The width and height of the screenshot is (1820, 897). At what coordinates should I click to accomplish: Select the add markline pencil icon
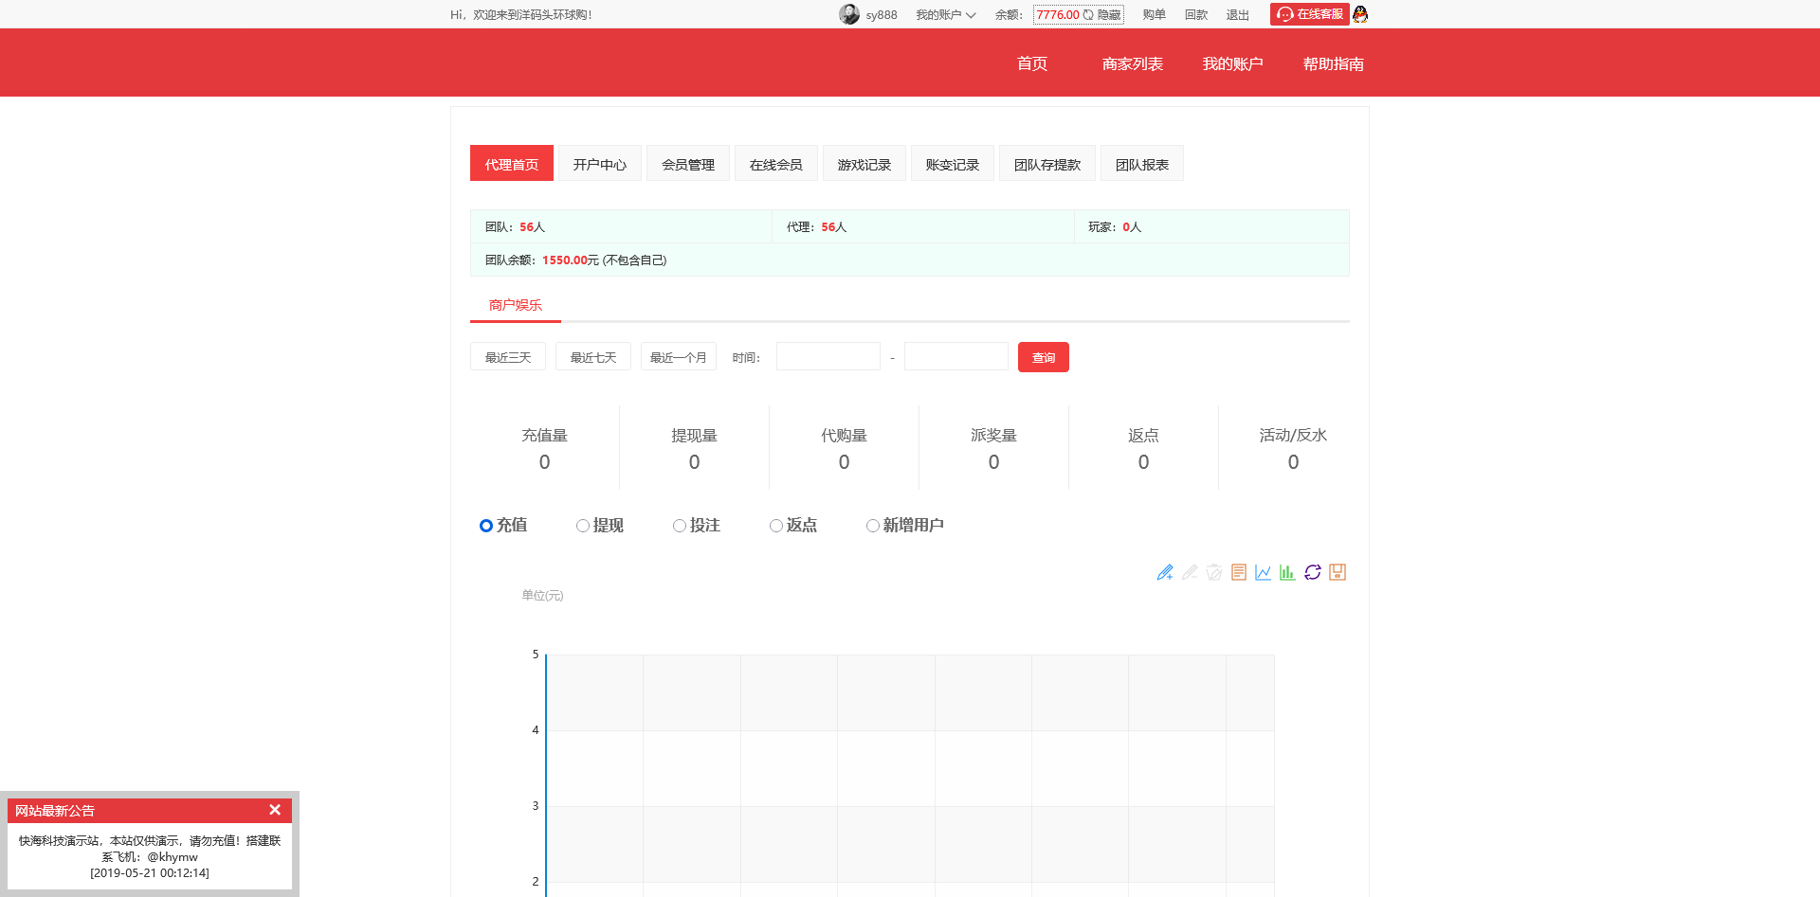[x=1165, y=572]
